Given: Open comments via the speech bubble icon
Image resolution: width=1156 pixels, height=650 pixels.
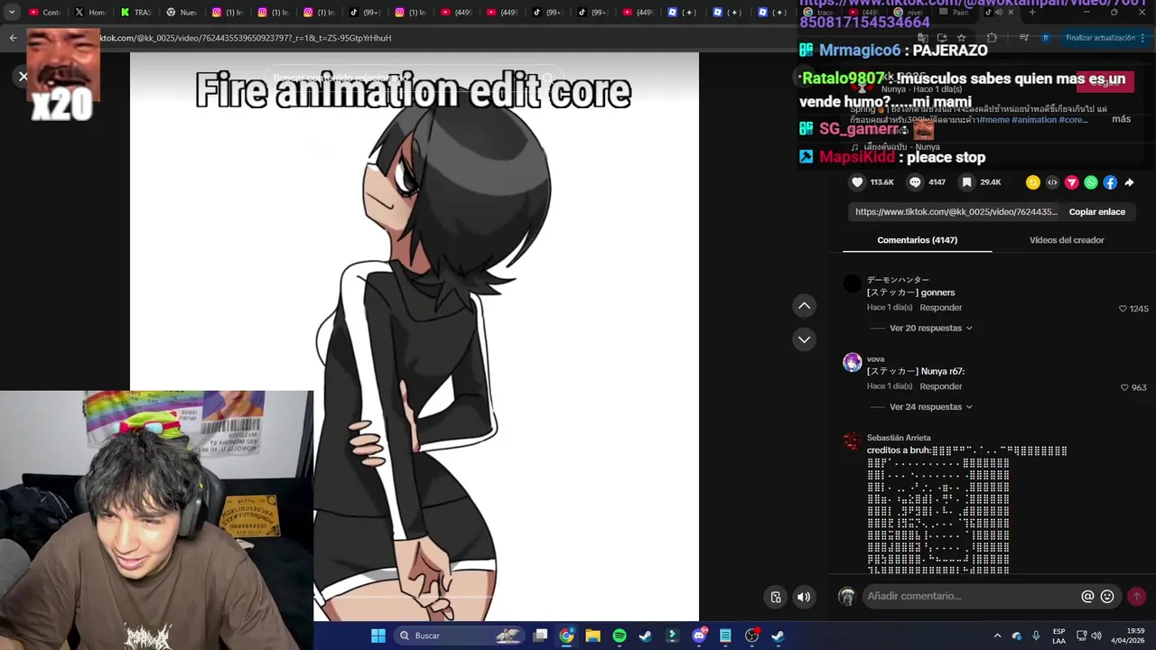Looking at the screenshot, I should pos(915,182).
